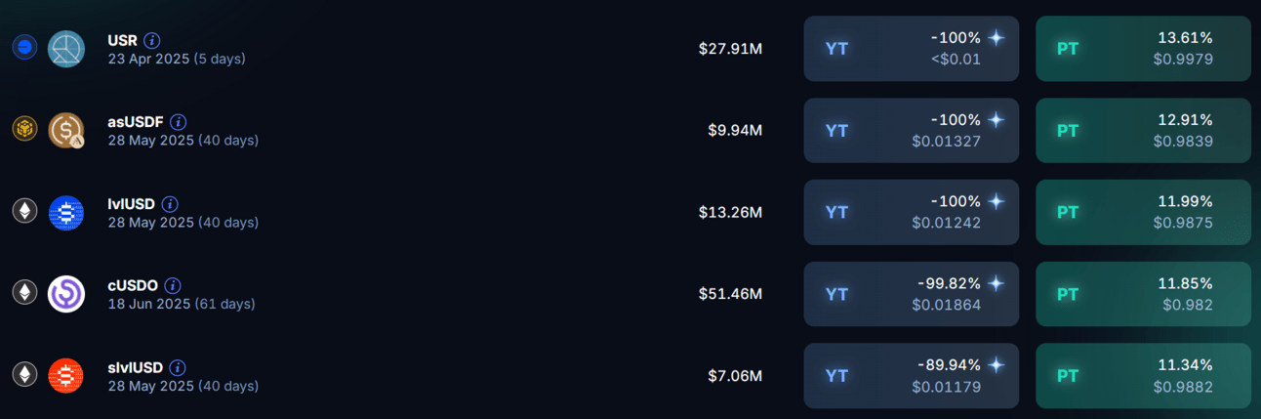This screenshot has width=1261, height=419.
Task: Click the red slvlUSD token logo
Action: point(66,375)
